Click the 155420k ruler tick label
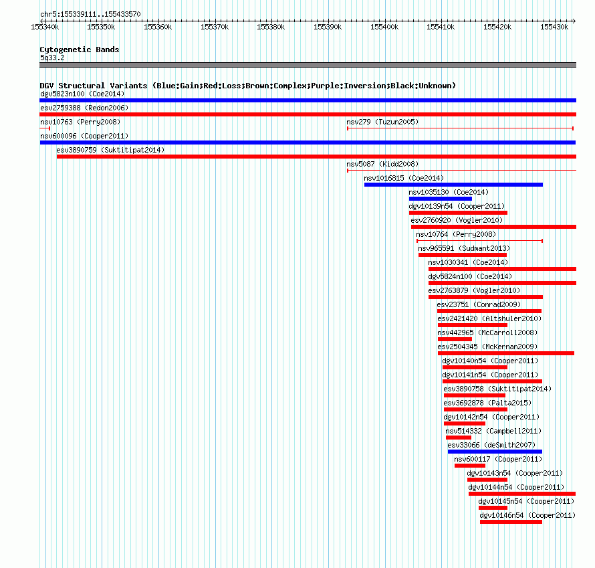This screenshot has height=568, width=595. point(497,27)
